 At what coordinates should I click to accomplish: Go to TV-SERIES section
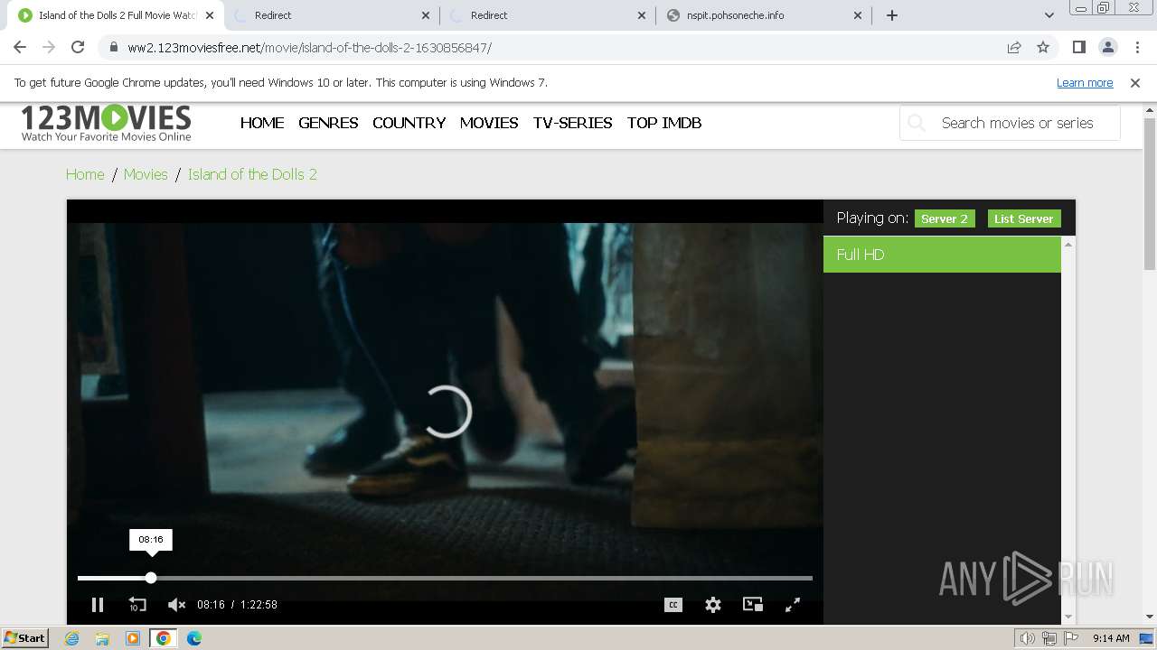pos(572,123)
